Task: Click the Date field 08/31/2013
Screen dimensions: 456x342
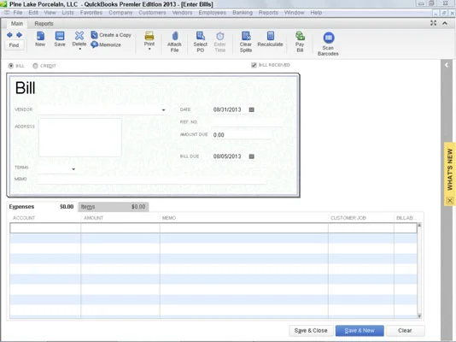Action: click(x=227, y=109)
